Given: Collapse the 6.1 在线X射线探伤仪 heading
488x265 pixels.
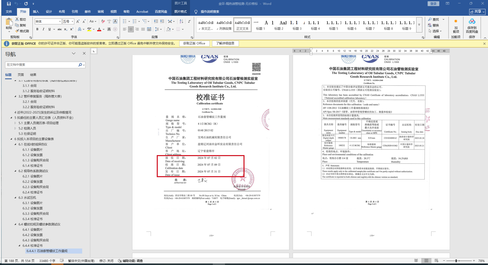Looking at the screenshot, I should pos(15,144).
